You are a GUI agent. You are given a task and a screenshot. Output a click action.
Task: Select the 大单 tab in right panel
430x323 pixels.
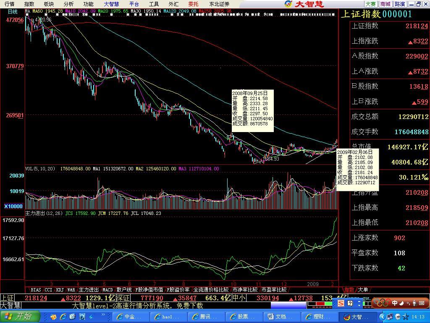tap(363, 290)
